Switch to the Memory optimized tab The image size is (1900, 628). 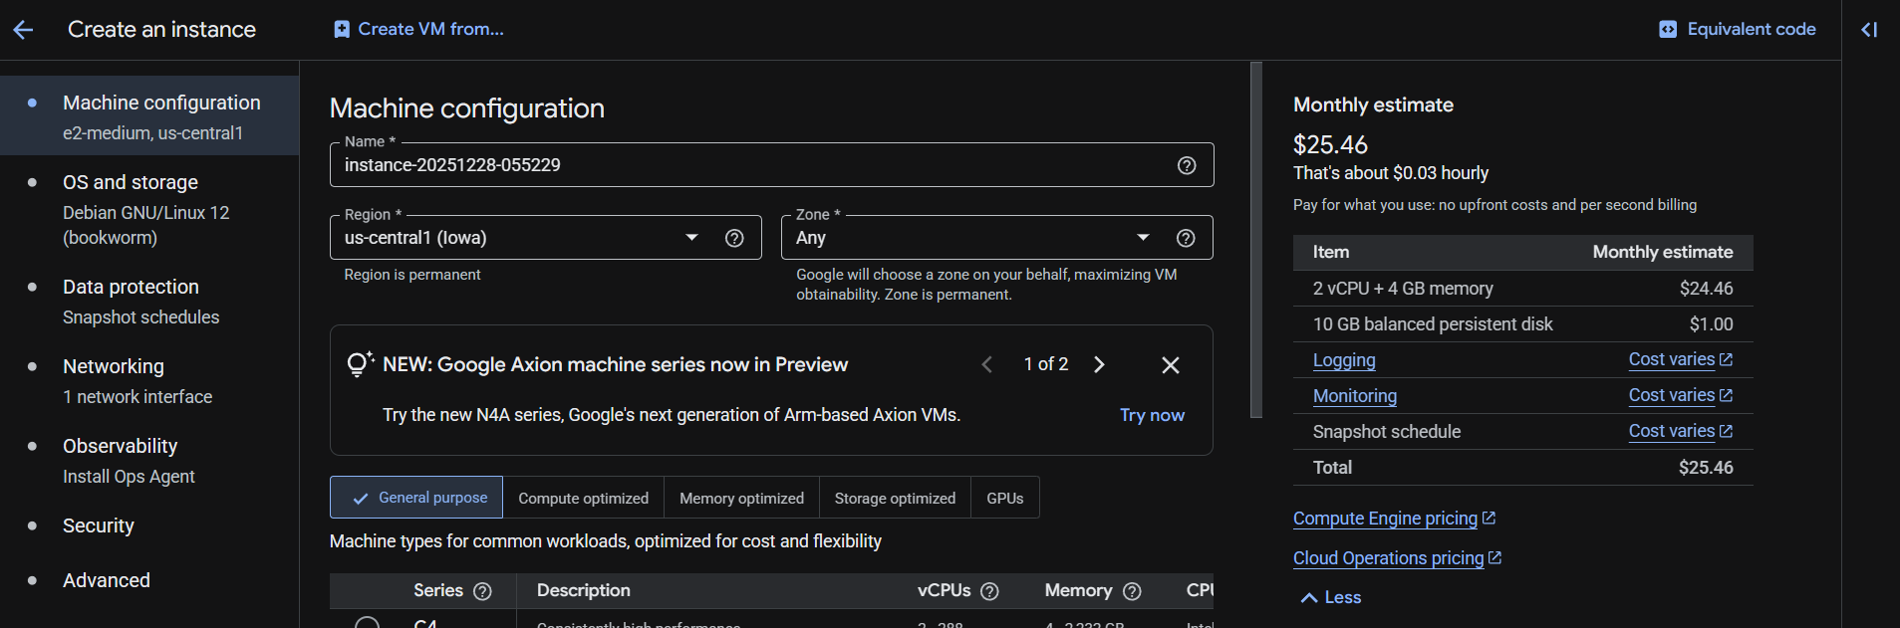741,498
